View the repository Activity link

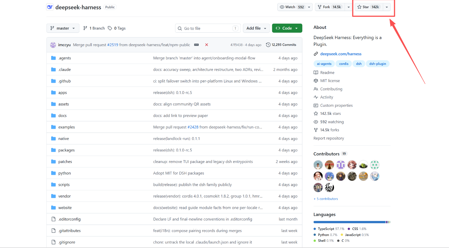point(323,97)
